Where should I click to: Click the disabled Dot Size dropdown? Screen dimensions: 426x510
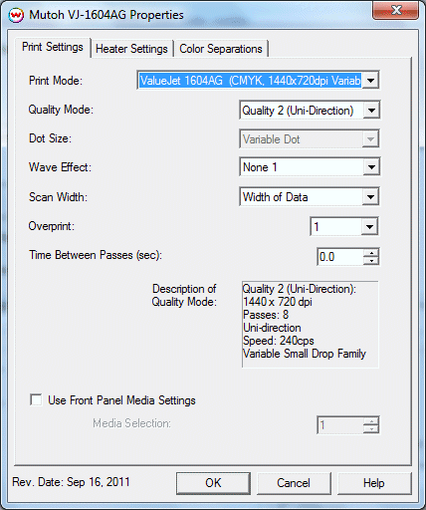coord(310,139)
